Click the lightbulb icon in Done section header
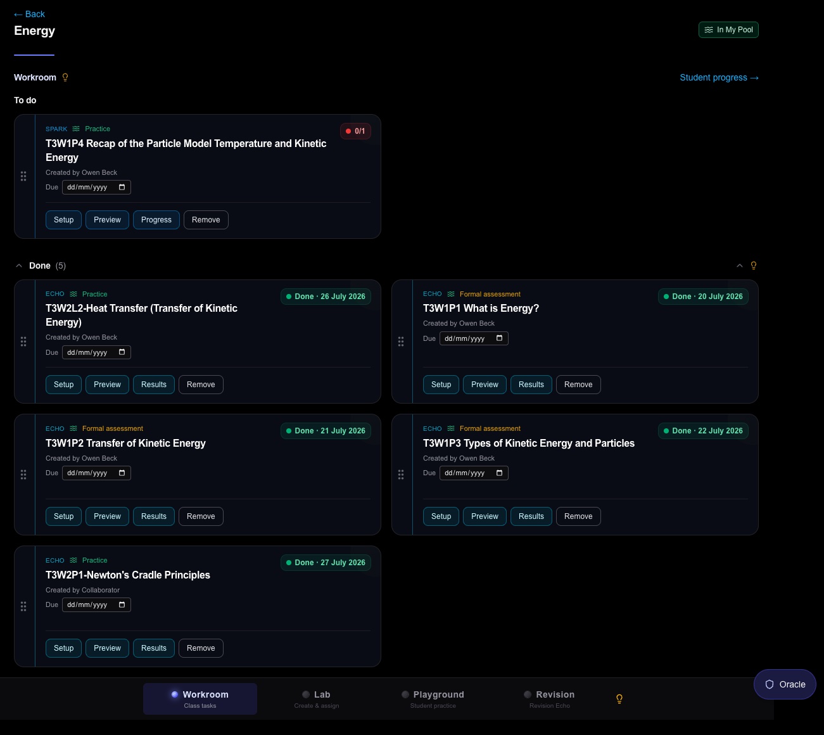Image resolution: width=824 pixels, height=735 pixels. tap(754, 265)
